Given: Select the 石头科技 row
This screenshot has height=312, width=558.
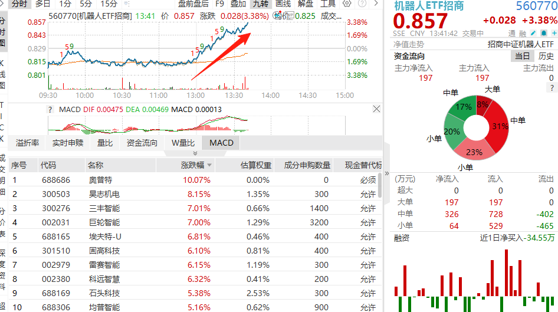Looking at the screenshot, I should [x=195, y=293].
